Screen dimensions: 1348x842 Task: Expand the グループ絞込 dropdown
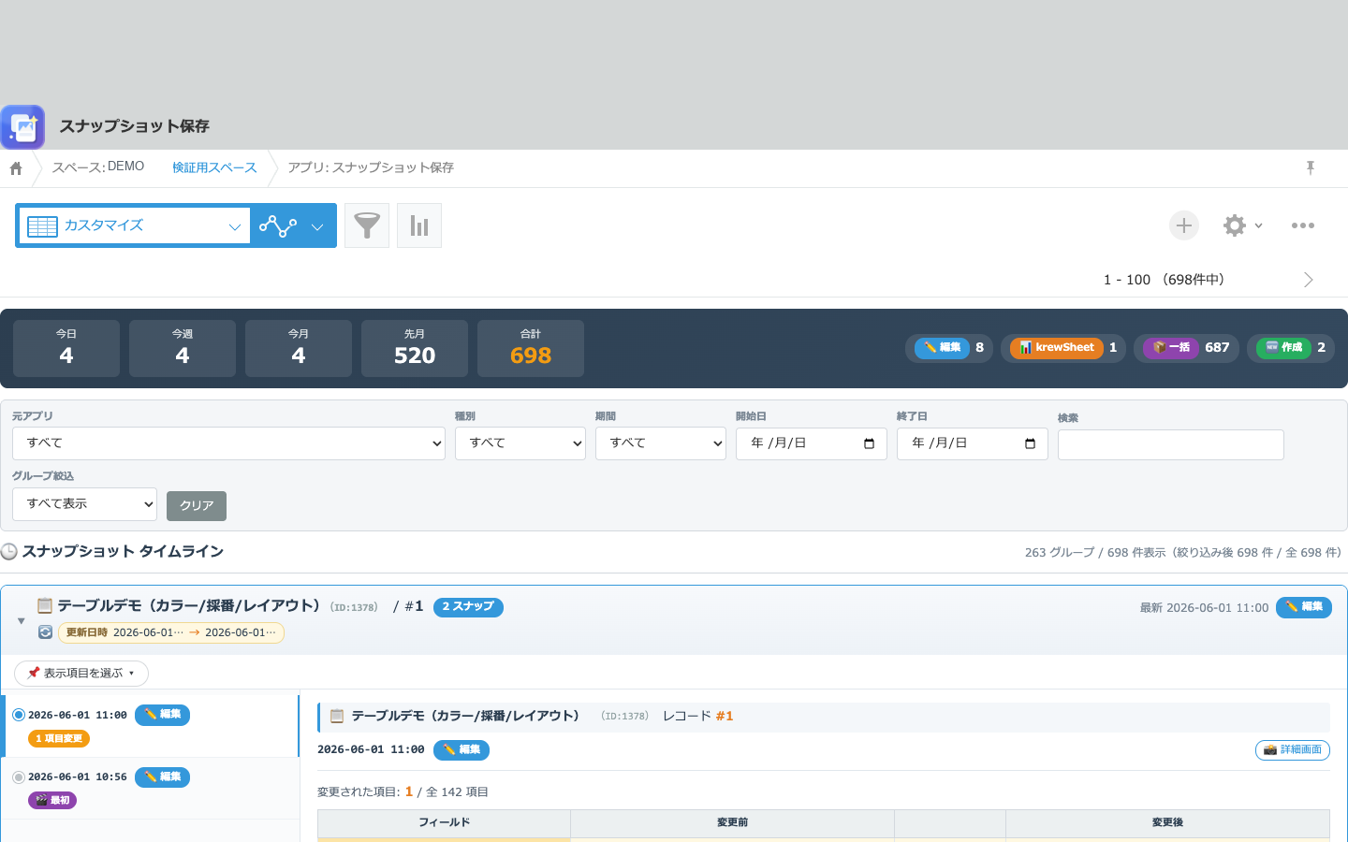tap(84, 504)
